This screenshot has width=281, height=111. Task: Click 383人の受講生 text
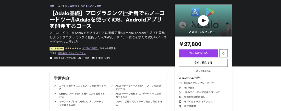coord(108,48)
